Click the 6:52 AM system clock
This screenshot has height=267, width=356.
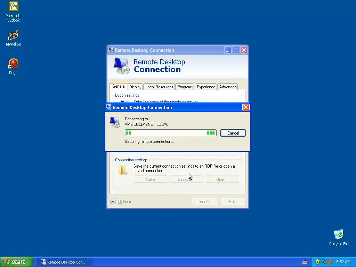343,262
